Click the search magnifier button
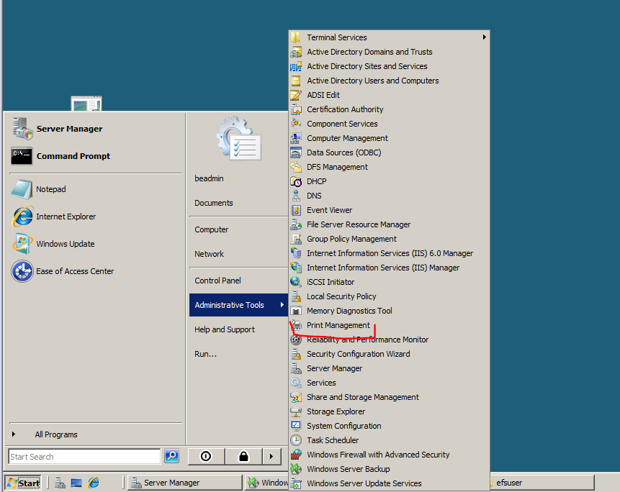Viewport: 620px width, 492px height. click(x=172, y=456)
